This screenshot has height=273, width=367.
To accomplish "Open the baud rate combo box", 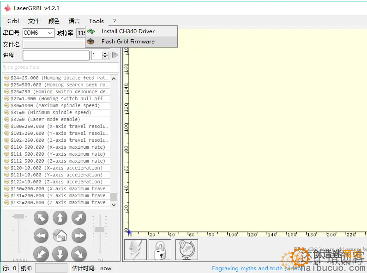I will coord(81,33).
